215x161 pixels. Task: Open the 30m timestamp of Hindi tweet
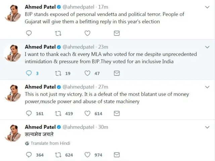click(103, 127)
